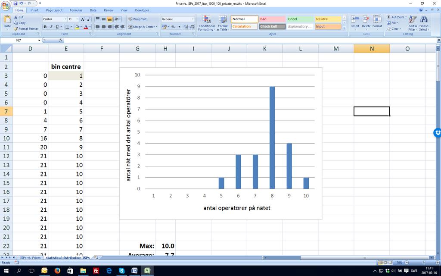Cut the selected cell
The image size is (441, 276).
tap(19, 17)
